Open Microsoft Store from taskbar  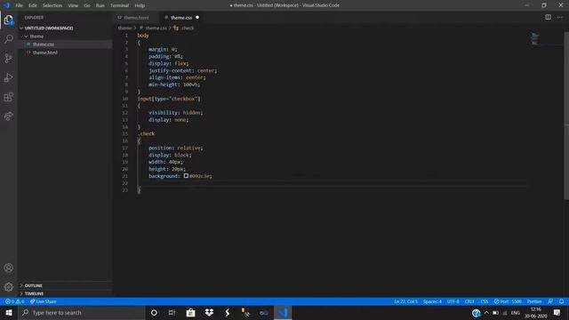[190, 313]
